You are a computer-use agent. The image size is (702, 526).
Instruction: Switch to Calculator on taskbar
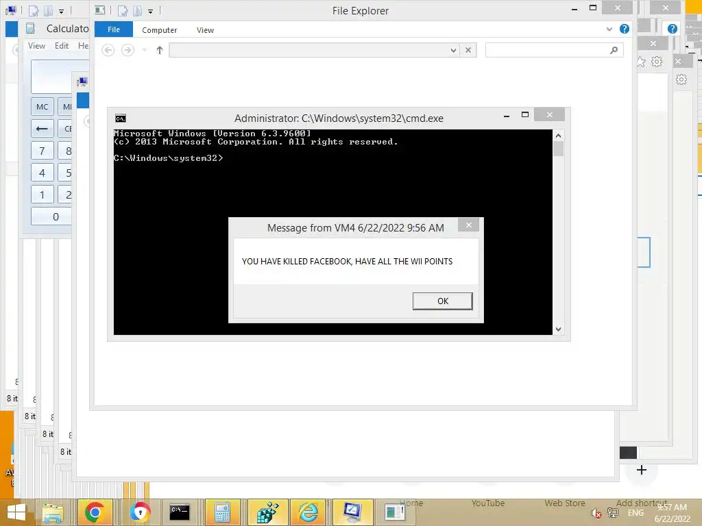coord(223,512)
